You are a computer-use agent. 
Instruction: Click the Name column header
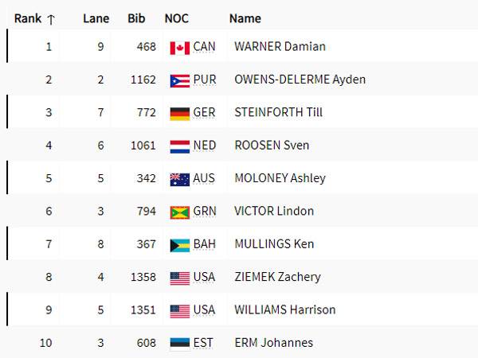tap(245, 18)
